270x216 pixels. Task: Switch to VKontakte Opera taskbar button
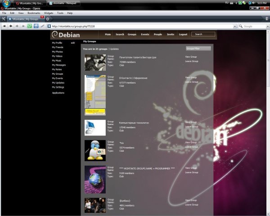pyautogui.click(x=30, y=3)
